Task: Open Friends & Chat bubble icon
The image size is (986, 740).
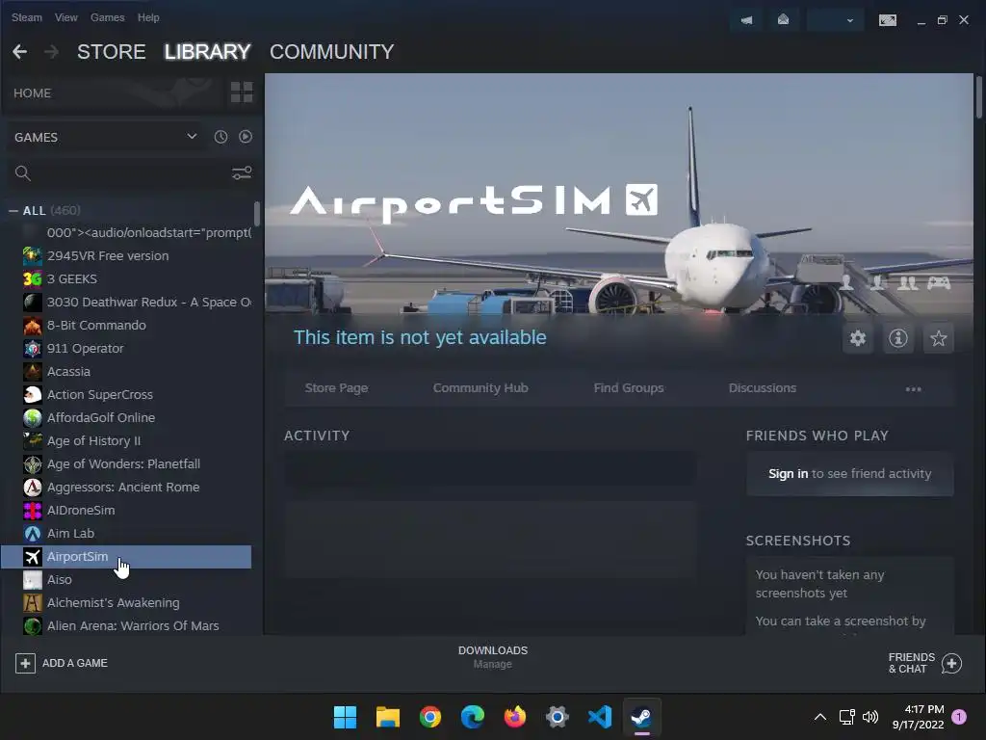Action: click(951, 663)
